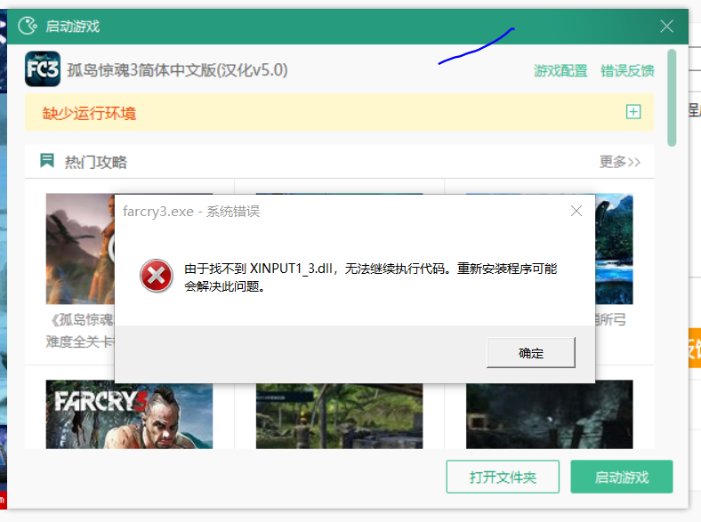Click the 热门攻略 section heading
This screenshot has width=701, height=522.
[96, 162]
